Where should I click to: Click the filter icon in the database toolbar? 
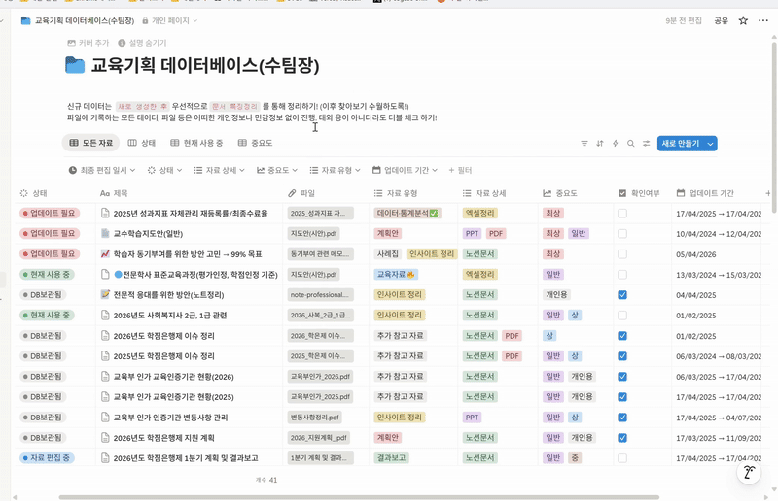coord(584,144)
